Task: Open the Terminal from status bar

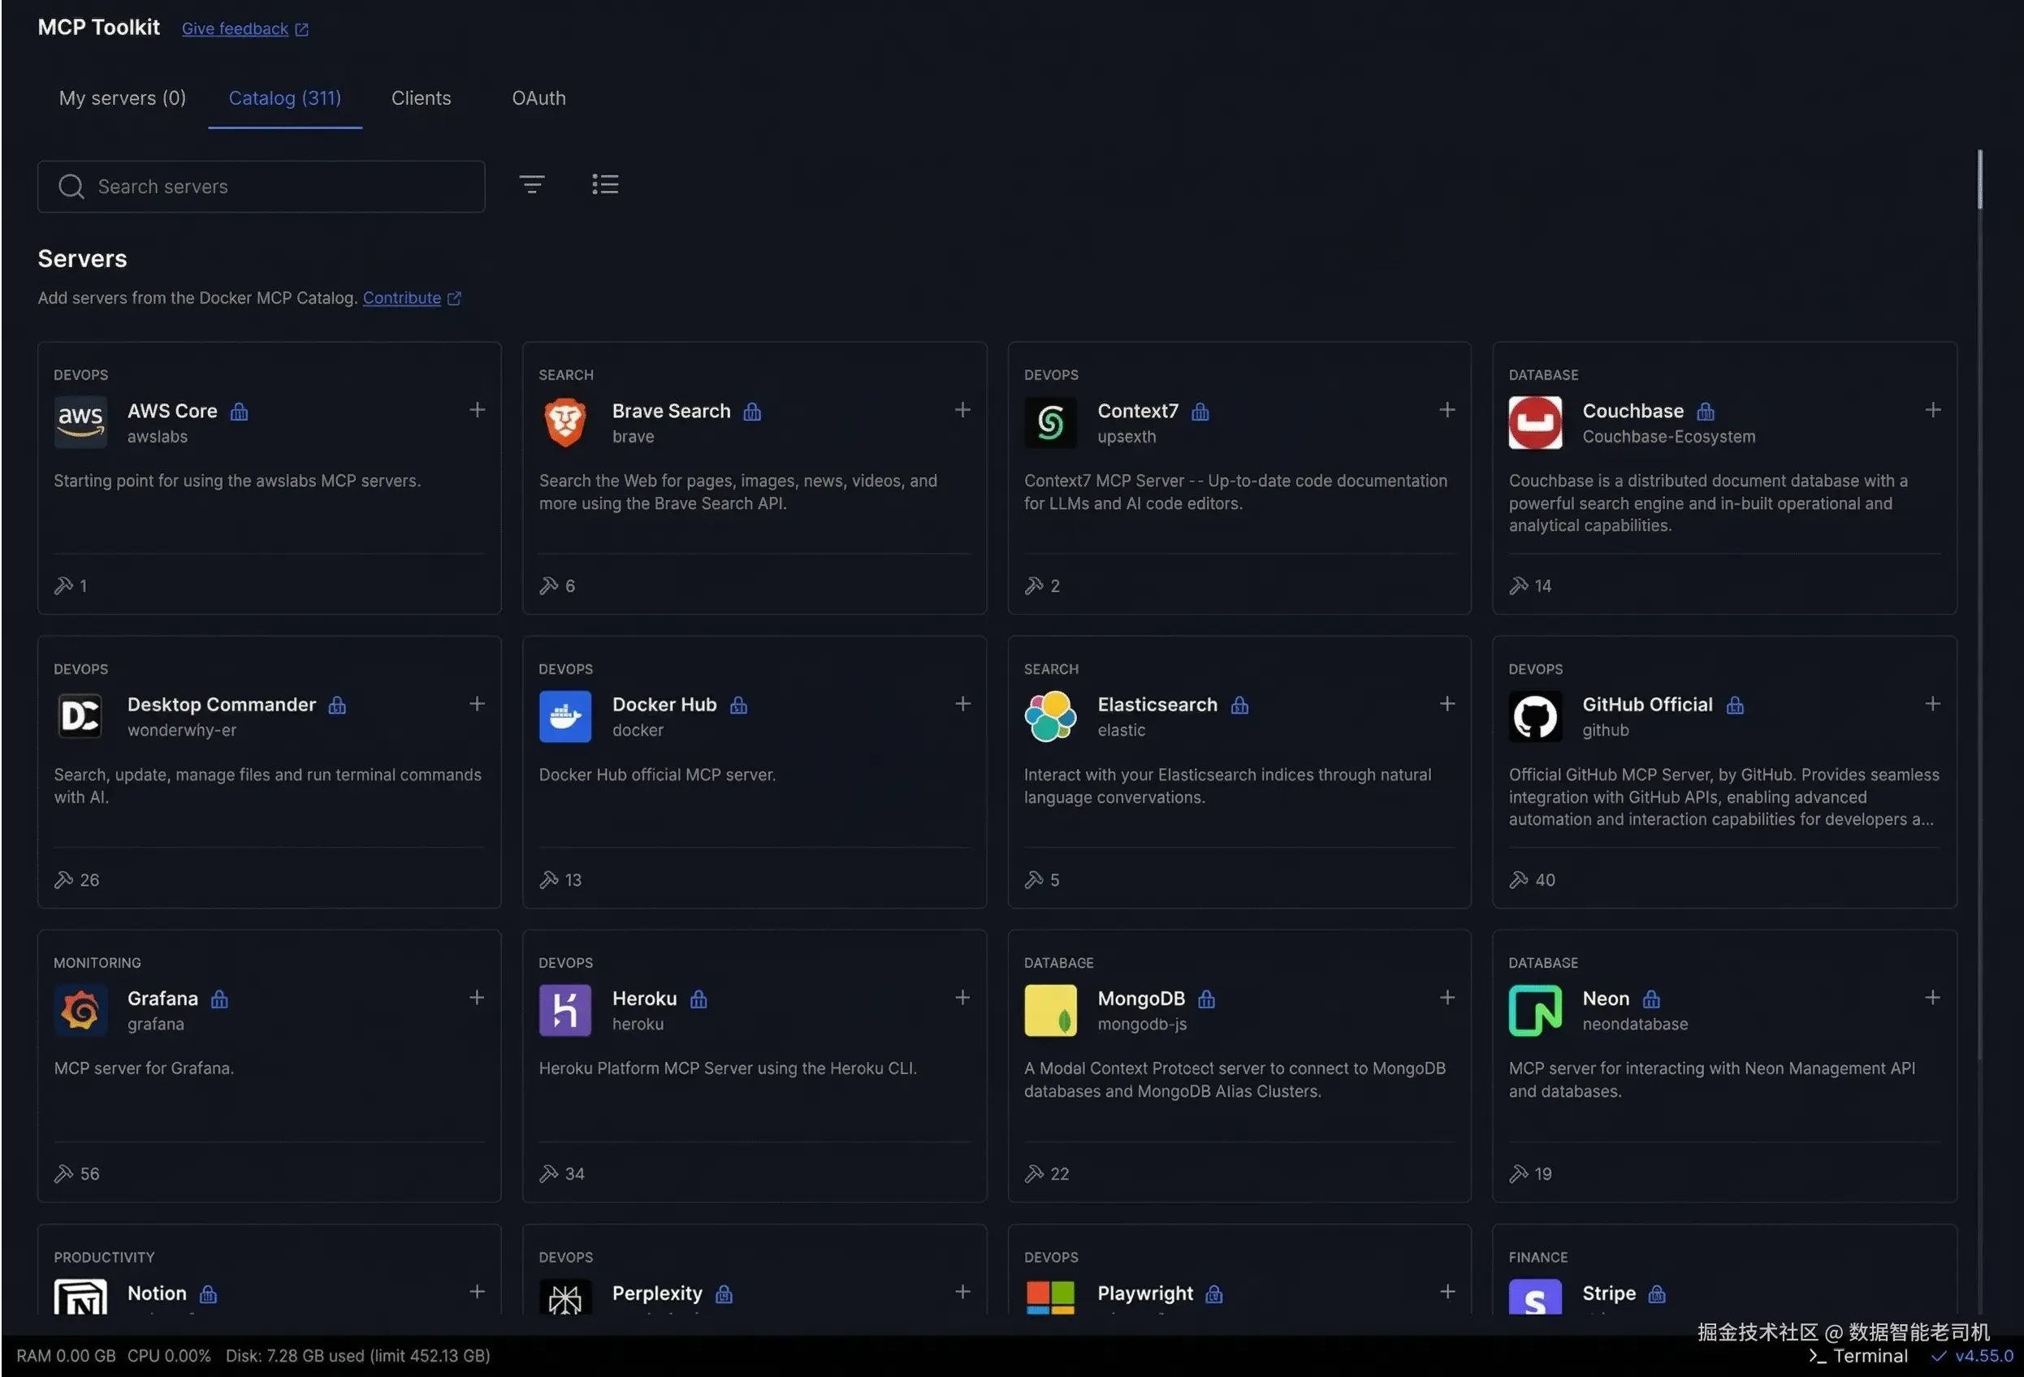Action: (x=1858, y=1356)
